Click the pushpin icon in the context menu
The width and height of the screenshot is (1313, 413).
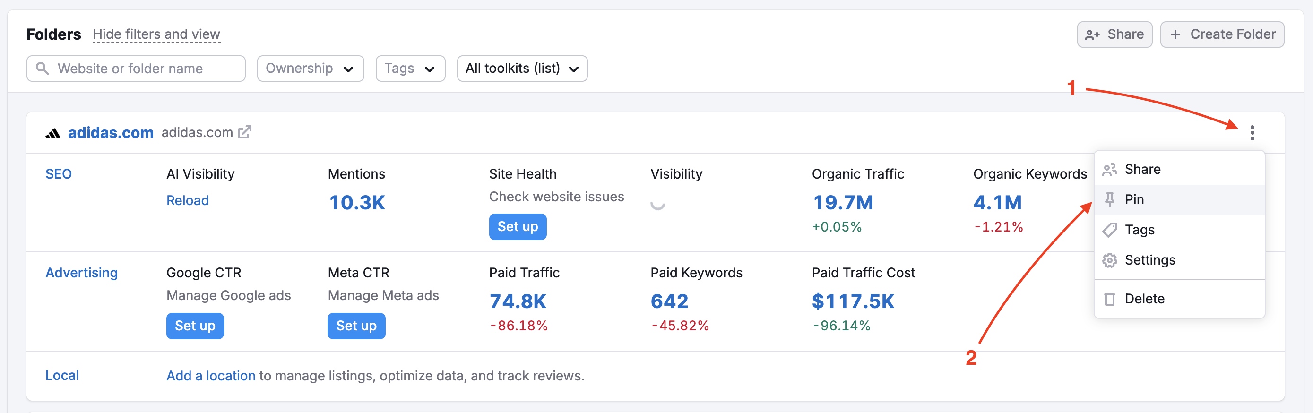1109,199
